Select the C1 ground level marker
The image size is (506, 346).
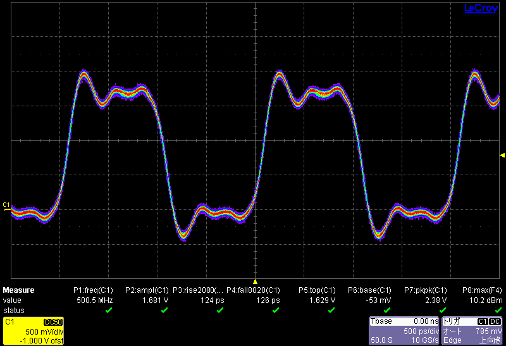[x=7, y=207]
